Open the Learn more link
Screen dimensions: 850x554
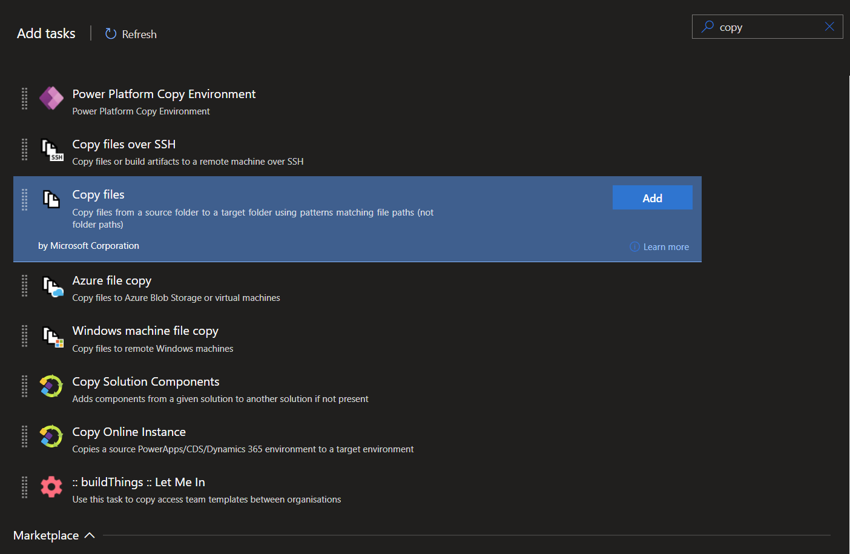tap(665, 247)
